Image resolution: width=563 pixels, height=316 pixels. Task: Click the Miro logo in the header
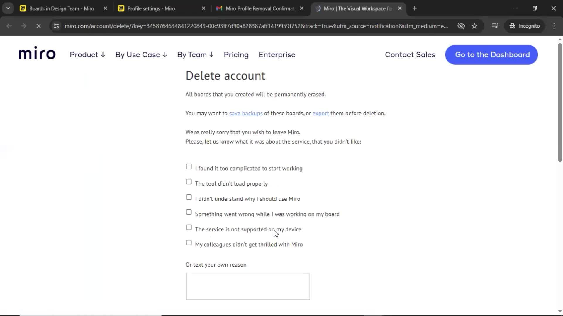[x=37, y=53]
